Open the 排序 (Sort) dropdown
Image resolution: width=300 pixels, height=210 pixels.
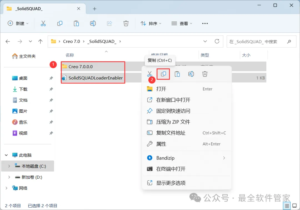tap(151, 24)
